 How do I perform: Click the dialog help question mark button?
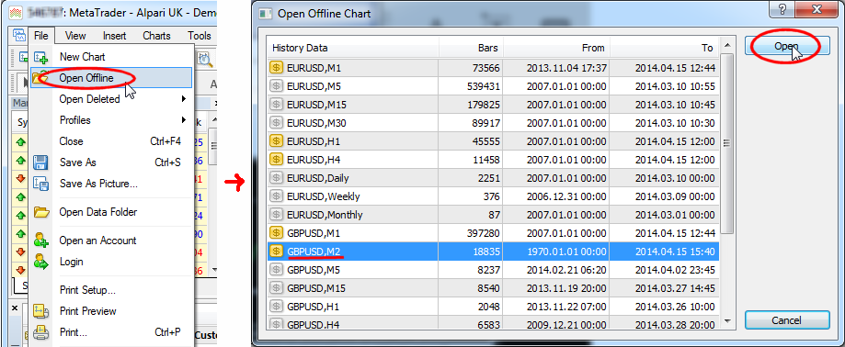[x=782, y=10]
